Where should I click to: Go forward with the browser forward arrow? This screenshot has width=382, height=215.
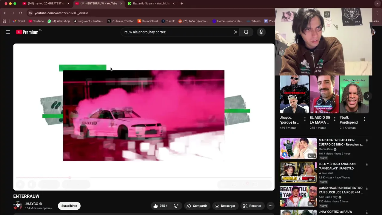(x=13, y=13)
